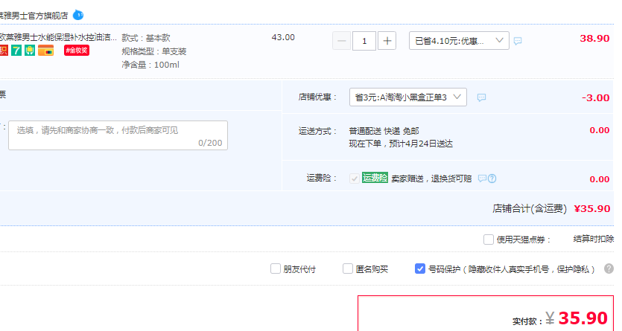
Task: Click the chat bubble icon next to 运费险 text
Action: point(482,179)
